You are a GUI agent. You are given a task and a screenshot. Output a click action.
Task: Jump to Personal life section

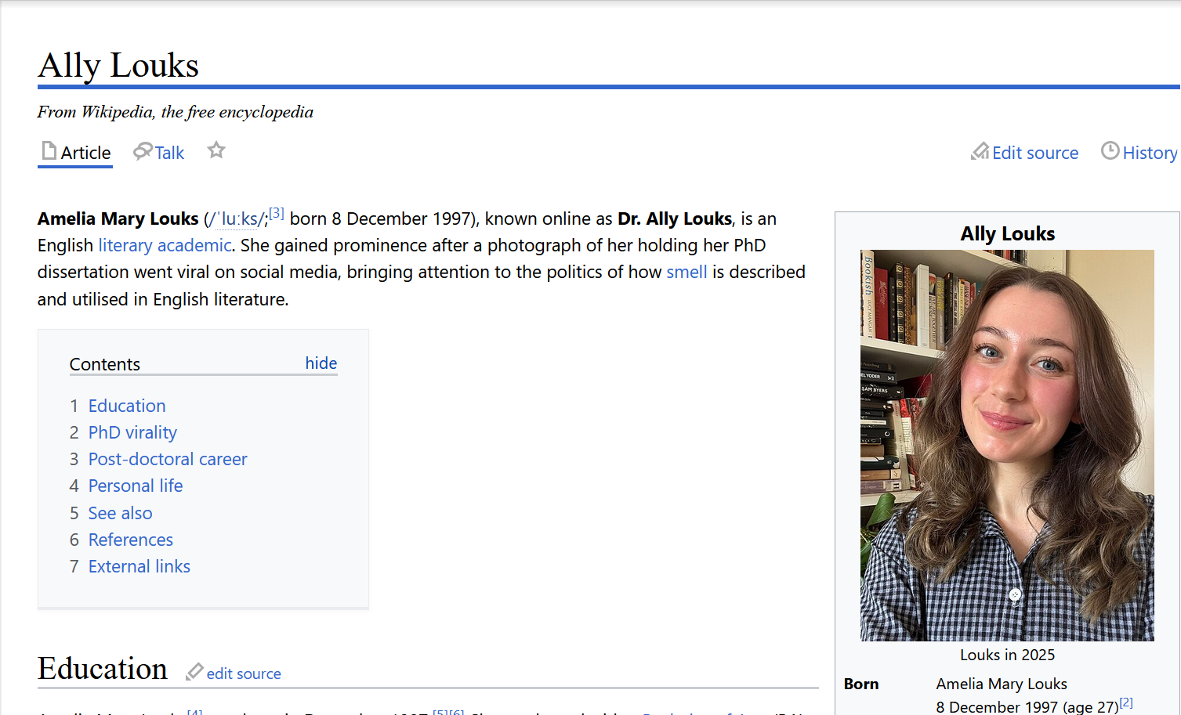136,486
